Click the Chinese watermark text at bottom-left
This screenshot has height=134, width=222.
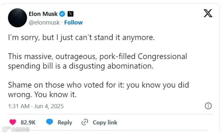(20, 129)
